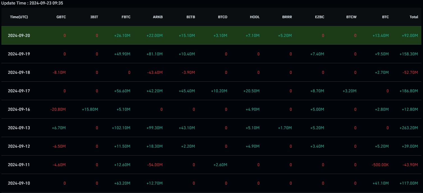Viewport: 423px width, 193px height.
Task: Select the ARKB column header
Action: click(158, 17)
